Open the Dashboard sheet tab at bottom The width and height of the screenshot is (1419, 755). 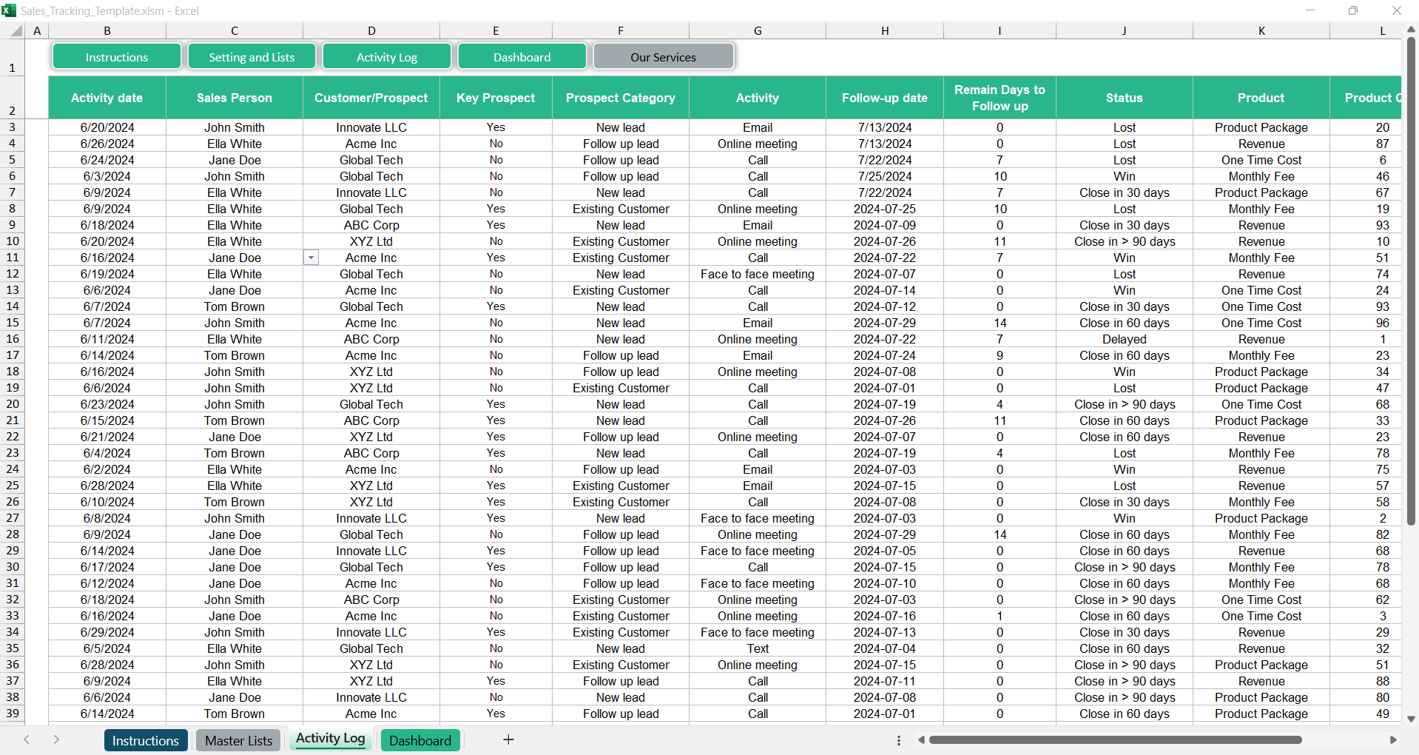point(419,740)
